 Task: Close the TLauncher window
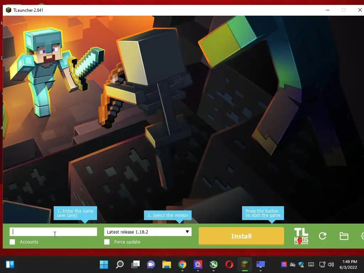(x=360, y=10)
